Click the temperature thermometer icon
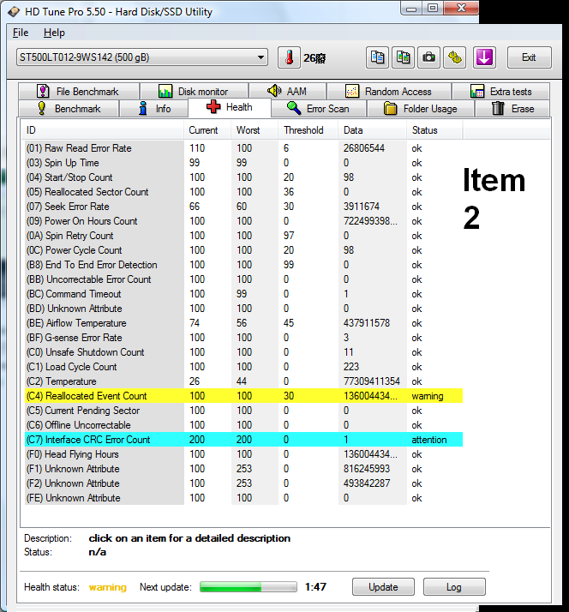This screenshot has height=612, width=569. pos(289,57)
